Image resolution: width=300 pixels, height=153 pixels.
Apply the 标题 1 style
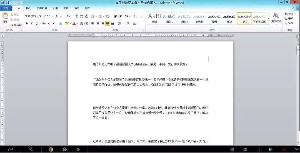169,19
